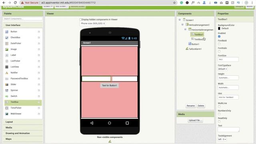
Task: Open the Phone size dropdown
Action: click(x=92, y=24)
